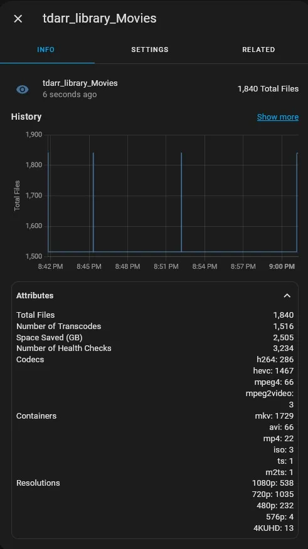Open Show more history link
308x549 pixels.
(x=277, y=117)
